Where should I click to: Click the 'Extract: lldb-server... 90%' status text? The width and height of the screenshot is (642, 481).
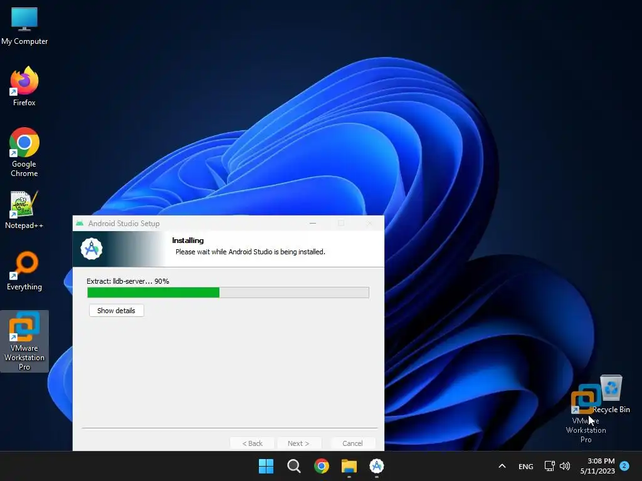coord(128,281)
